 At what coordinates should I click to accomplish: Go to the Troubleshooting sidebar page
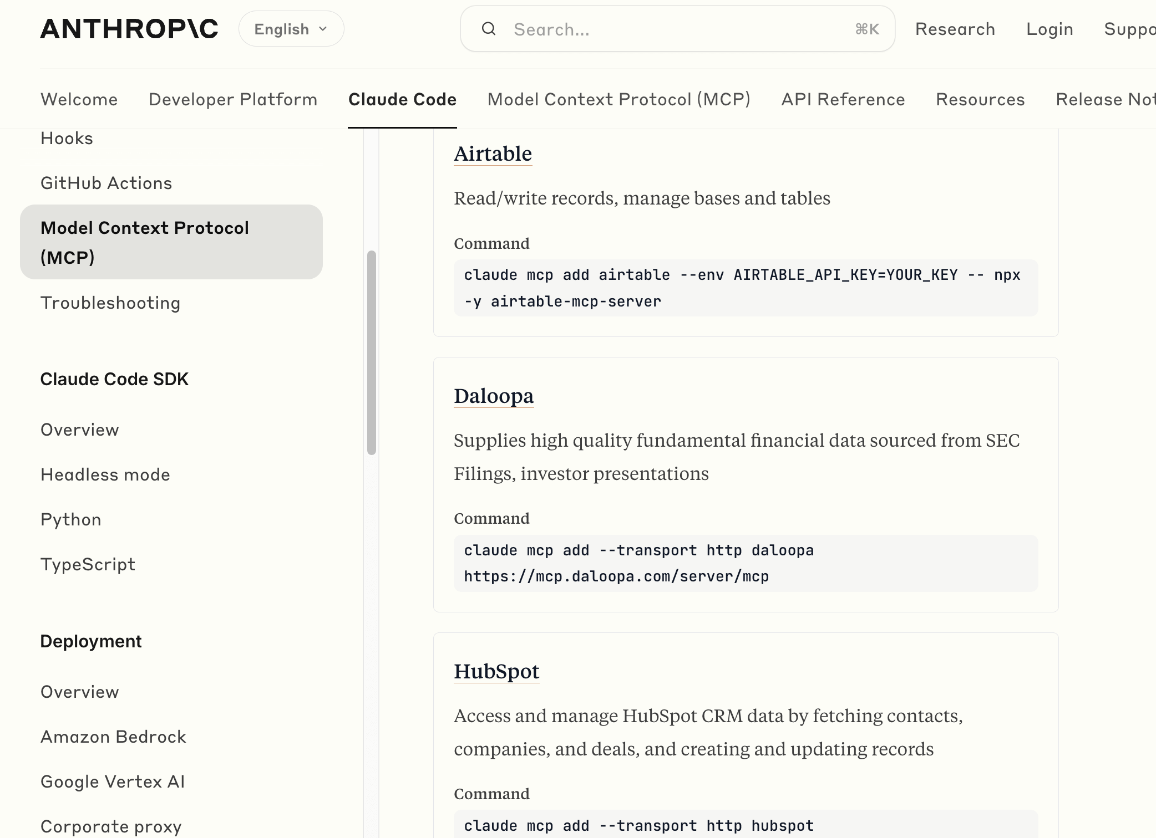[x=110, y=303]
